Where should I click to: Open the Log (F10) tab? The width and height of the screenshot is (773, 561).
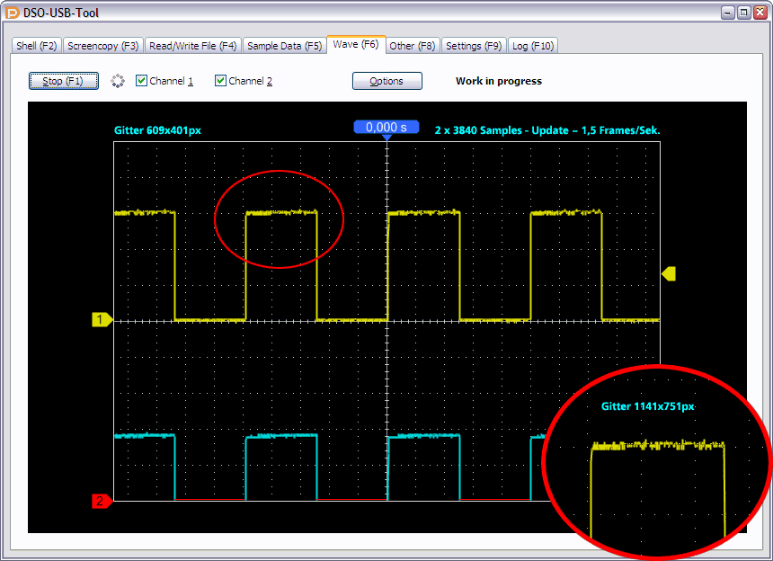point(533,46)
